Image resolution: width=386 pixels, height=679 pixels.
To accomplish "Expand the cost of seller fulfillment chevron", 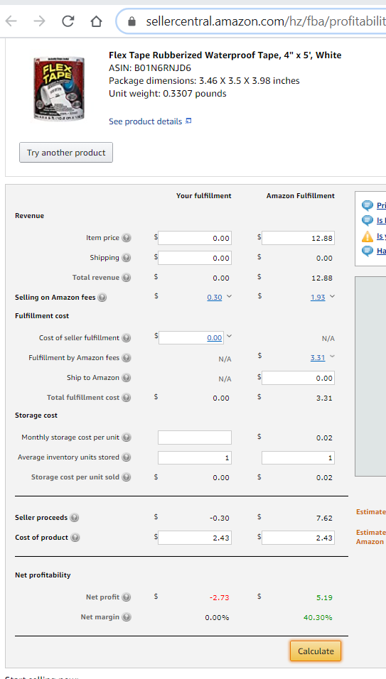I will click(229, 336).
